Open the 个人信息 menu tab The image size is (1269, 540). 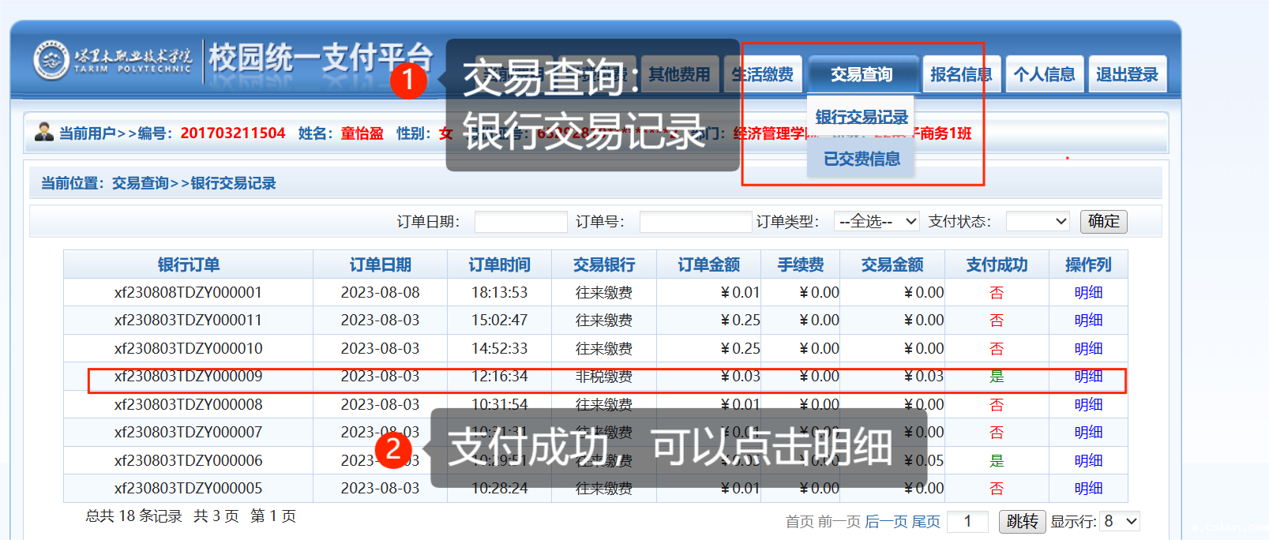coord(1044,74)
